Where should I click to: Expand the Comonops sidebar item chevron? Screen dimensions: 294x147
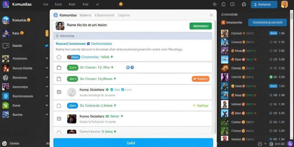[x=47, y=87]
